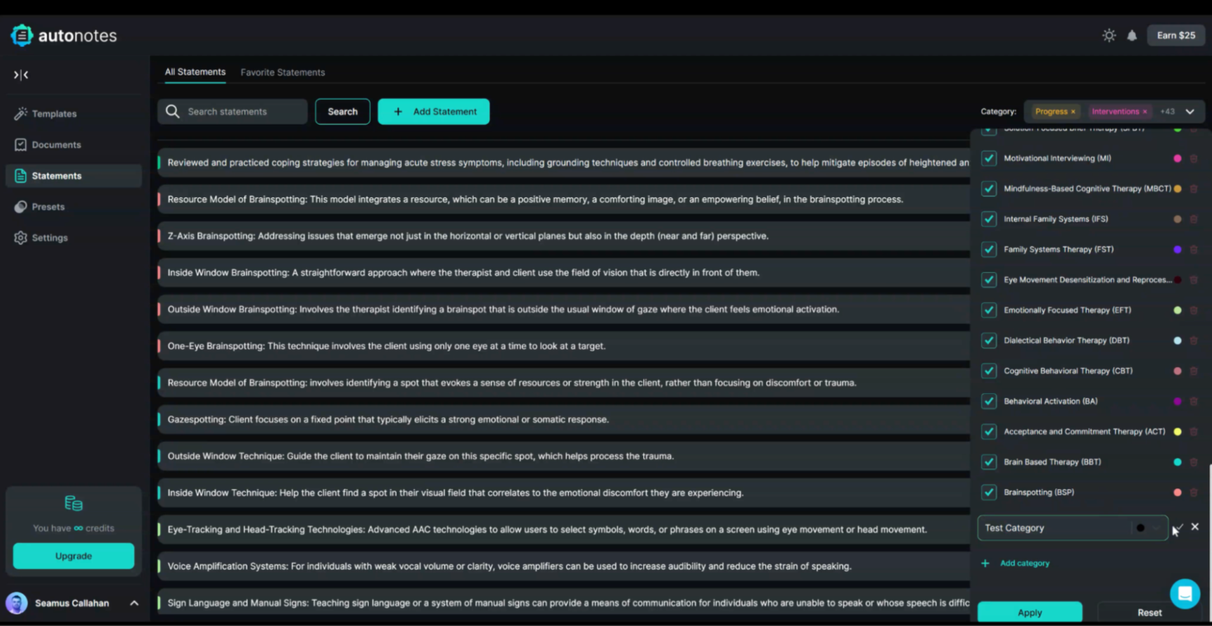Uncheck the Dialectical Behavior Therapy (DBT) checkbox
1212x626 pixels.
[989, 340]
